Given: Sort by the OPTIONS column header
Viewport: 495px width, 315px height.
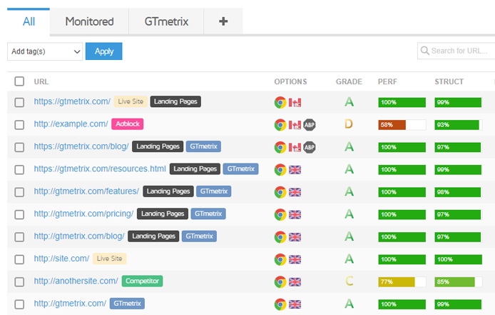Looking at the screenshot, I should tap(290, 81).
